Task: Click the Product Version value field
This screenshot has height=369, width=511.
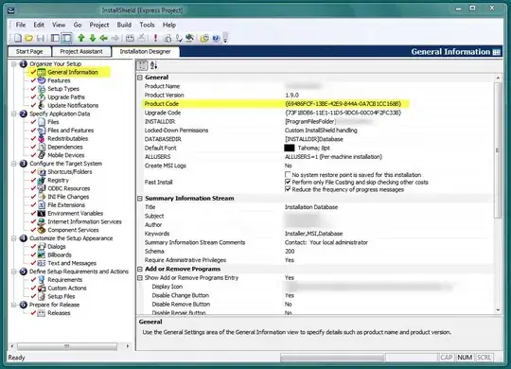Action: pyautogui.click(x=388, y=95)
